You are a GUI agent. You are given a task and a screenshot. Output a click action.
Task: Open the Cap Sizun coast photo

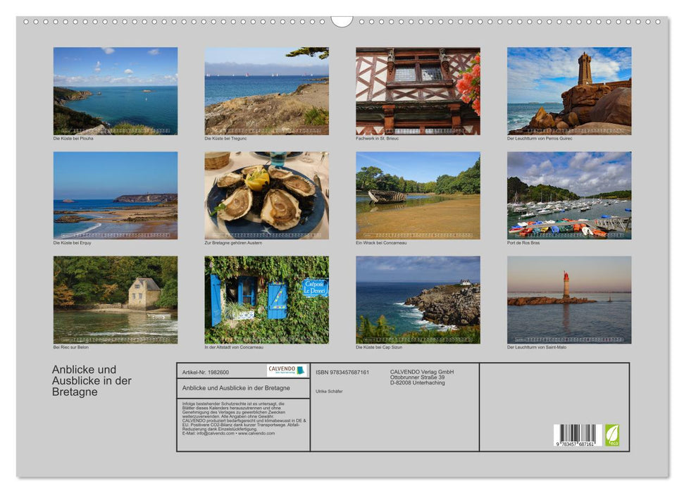click(x=418, y=299)
